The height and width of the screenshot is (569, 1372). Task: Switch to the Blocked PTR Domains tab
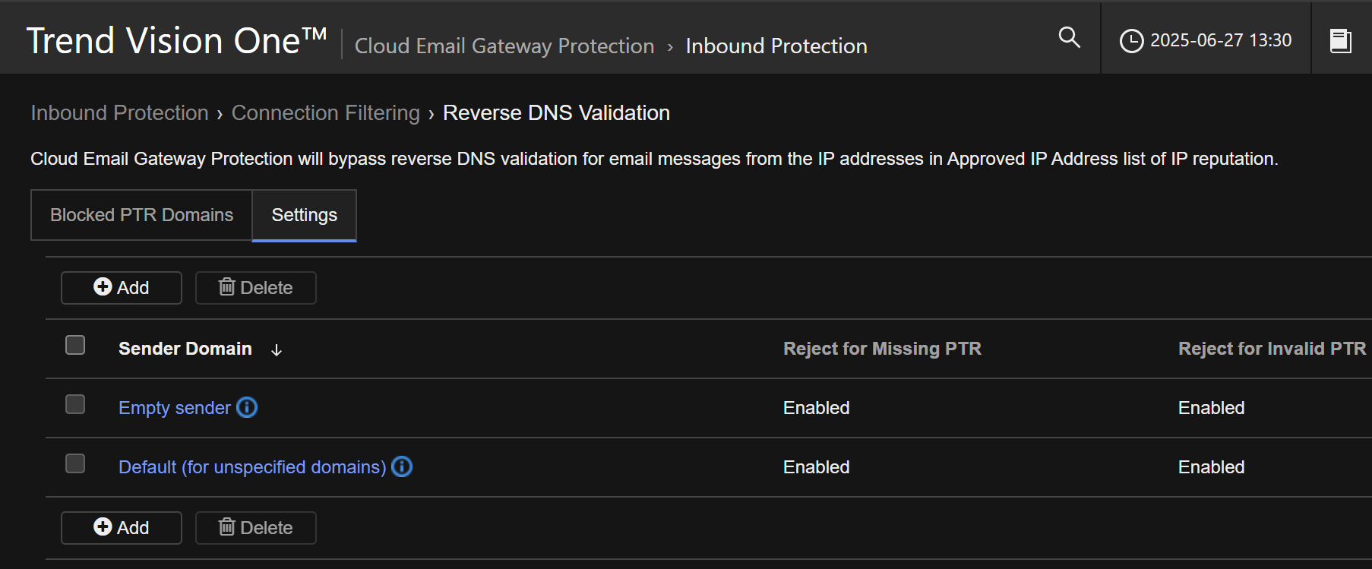tap(142, 215)
